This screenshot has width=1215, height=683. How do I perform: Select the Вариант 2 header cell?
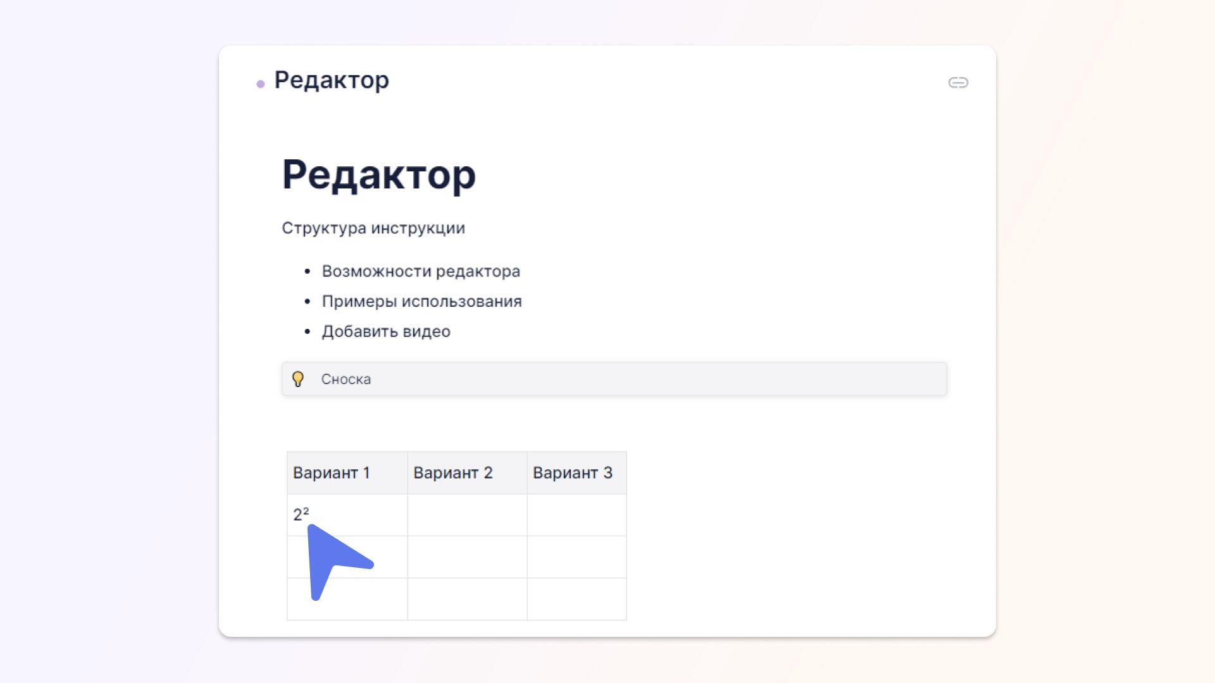pos(467,472)
